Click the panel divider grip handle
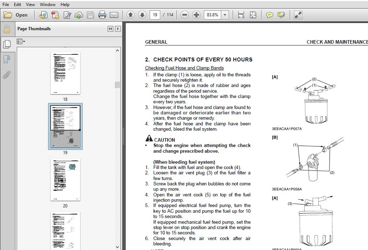Screen dimensions: 368x250 124,136
